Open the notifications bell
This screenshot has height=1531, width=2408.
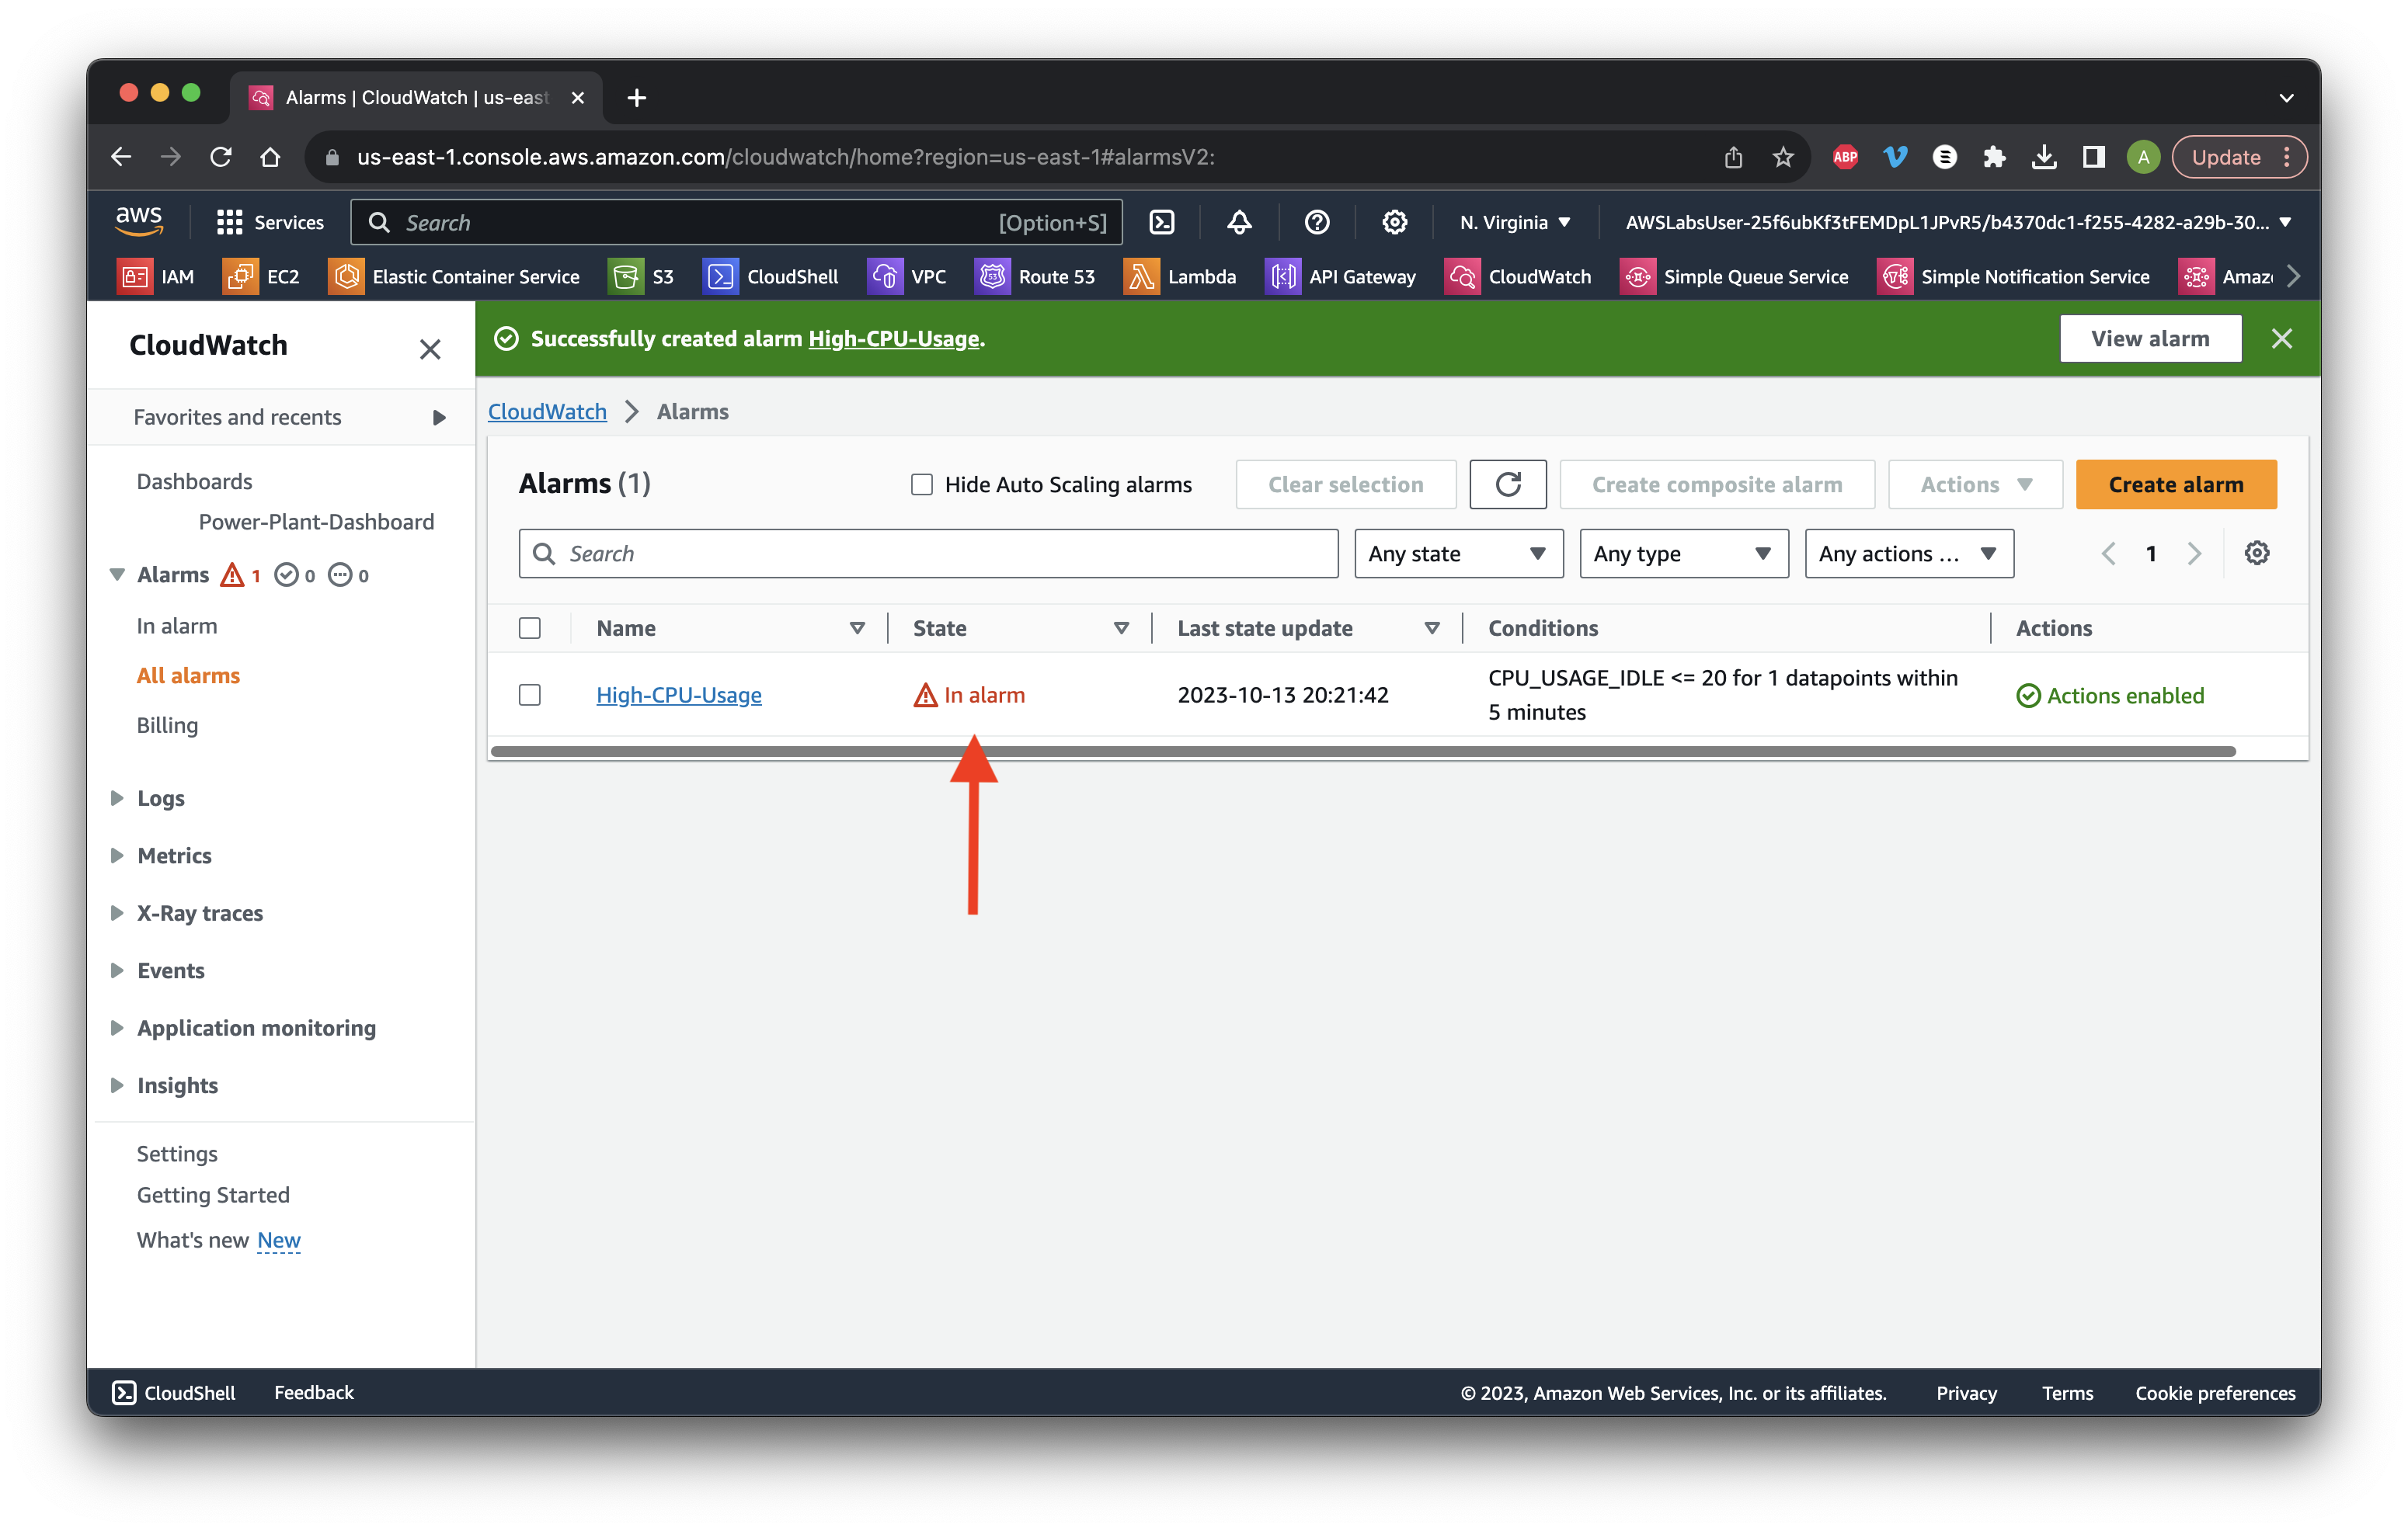tap(1239, 222)
